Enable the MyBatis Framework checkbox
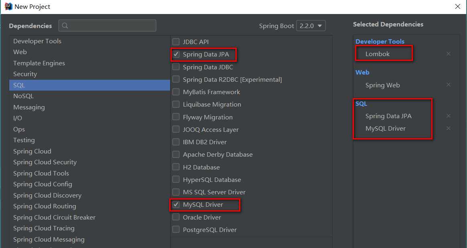The image size is (467, 248). point(176,92)
